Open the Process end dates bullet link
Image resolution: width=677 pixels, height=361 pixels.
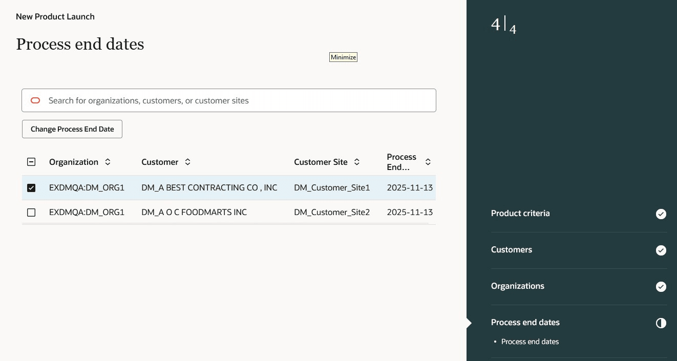click(x=530, y=342)
